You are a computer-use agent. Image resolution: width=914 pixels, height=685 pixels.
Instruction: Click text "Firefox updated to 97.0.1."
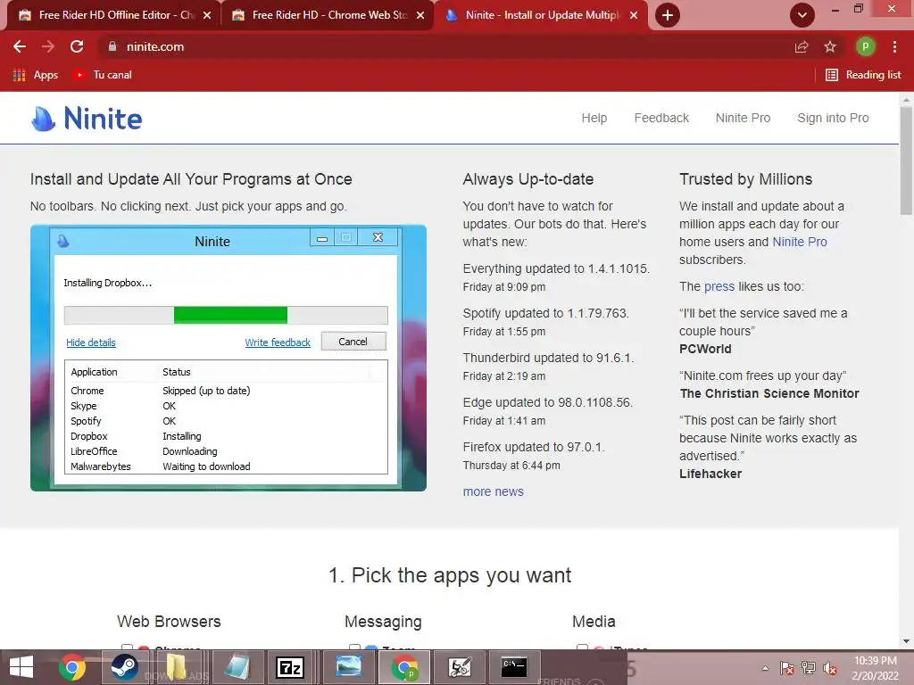[534, 448]
